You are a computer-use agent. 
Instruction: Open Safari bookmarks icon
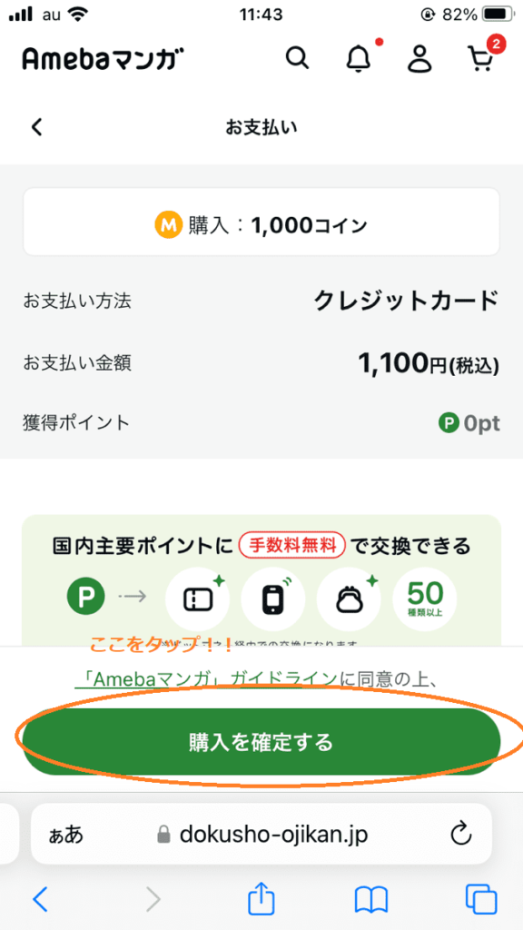[x=370, y=900]
